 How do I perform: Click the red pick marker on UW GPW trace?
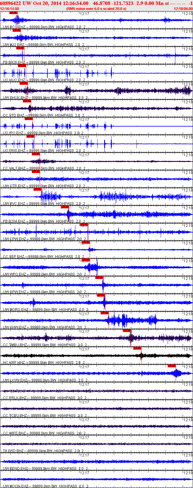pyautogui.click(x=99, y=278)
